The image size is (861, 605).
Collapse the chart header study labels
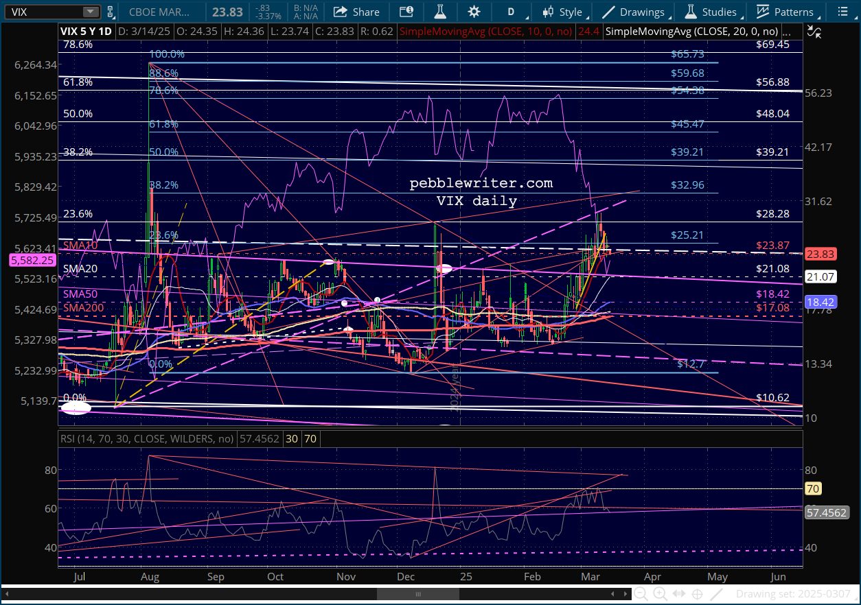(x=814, y=32)
